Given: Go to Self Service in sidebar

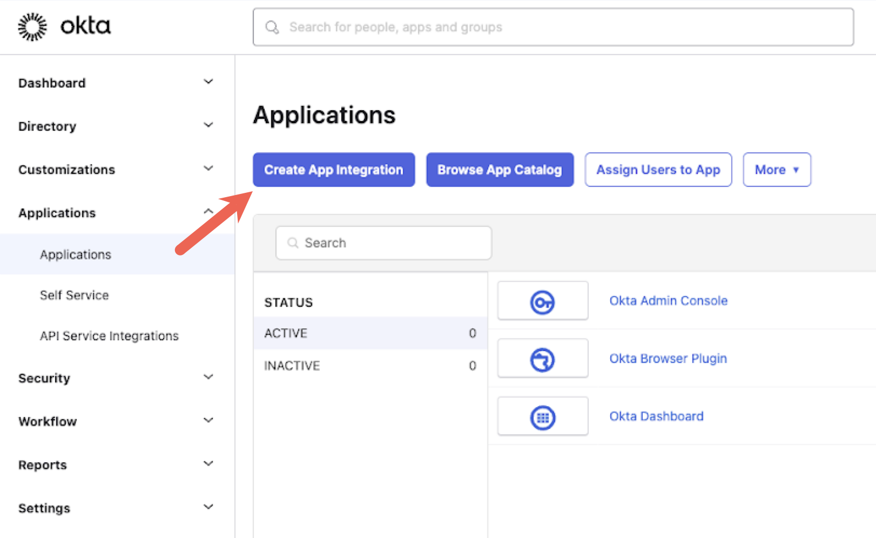Looking at the screenshot, I should click(74, 295).
